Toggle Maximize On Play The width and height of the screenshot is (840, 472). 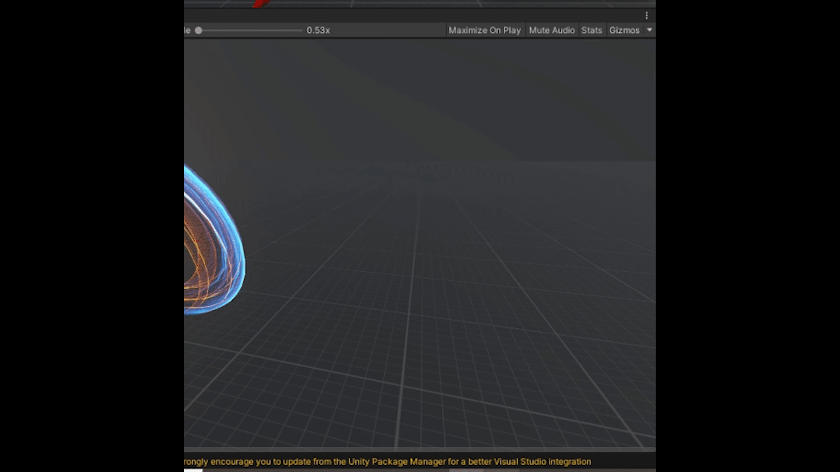click(x=484, y=31)
